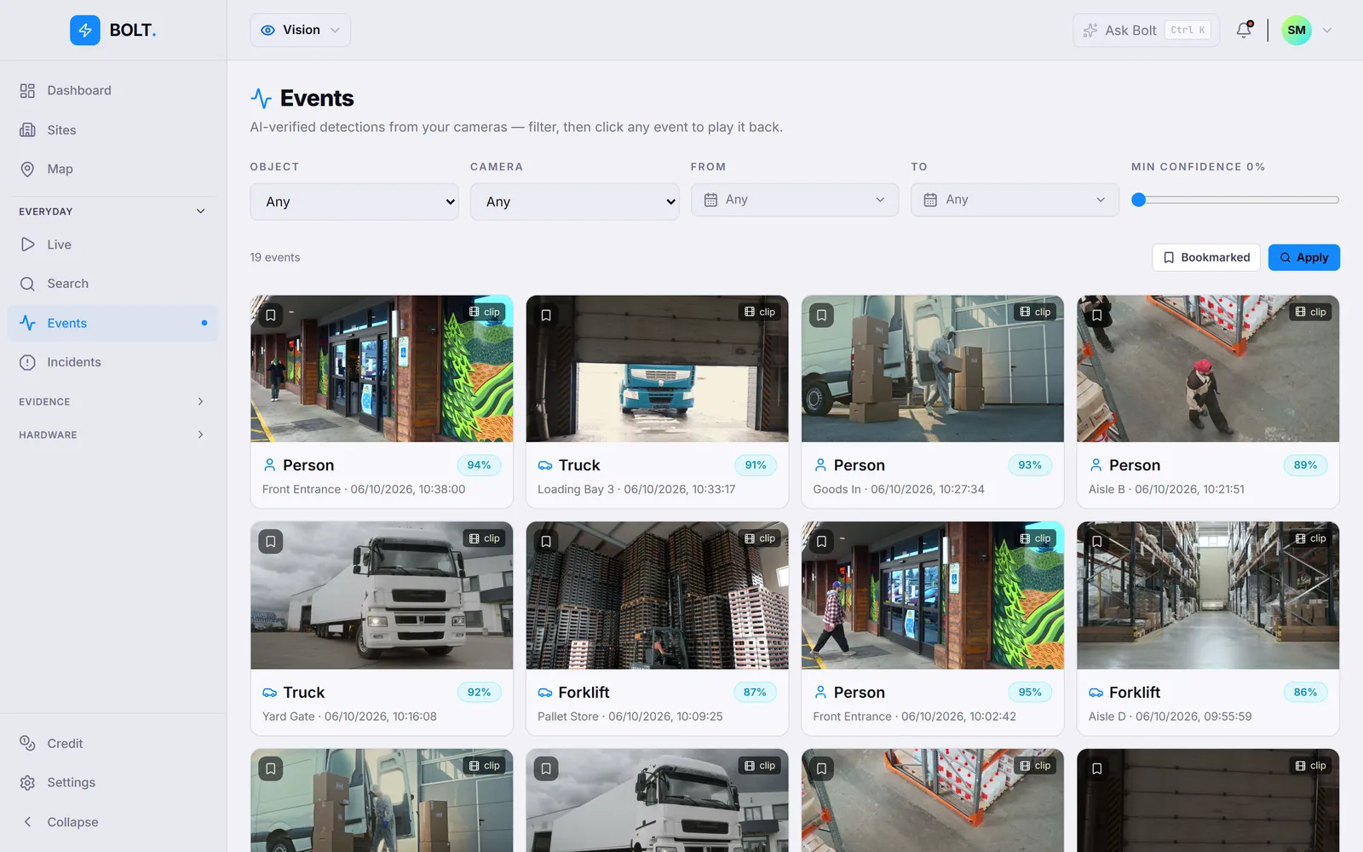The image size is (1363, 852).
Task: Open Ask Bolt assistant
Action: coord(1146,30)
